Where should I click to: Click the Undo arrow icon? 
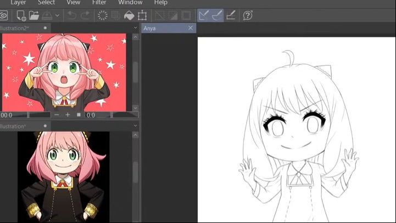tap(72, 16)
